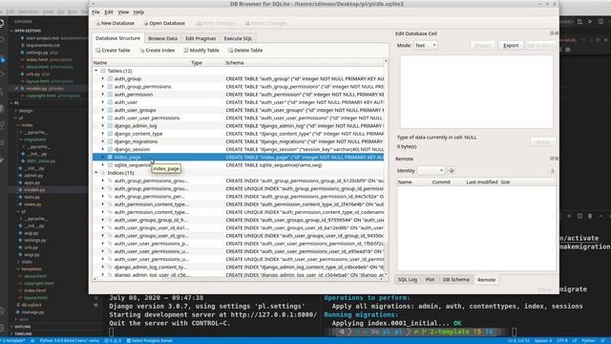
Task: Switch to the Execute SQL tab
Action: click(x=238, y=38)
